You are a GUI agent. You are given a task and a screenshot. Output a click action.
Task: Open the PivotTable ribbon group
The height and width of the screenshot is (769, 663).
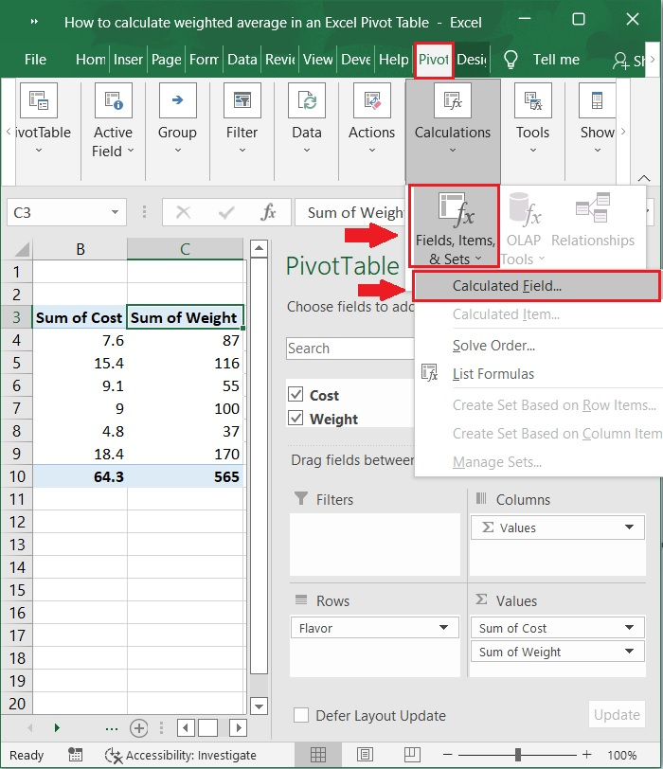click(40, 120)
